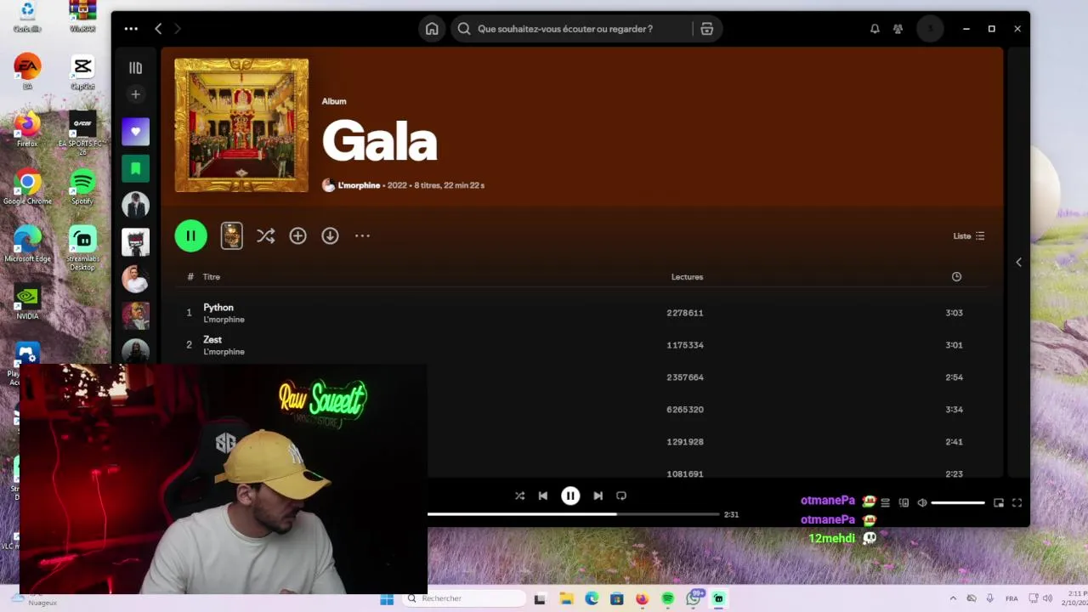
Task: Expand the right sidebar panel arrow
Action: click(1018, 262)
